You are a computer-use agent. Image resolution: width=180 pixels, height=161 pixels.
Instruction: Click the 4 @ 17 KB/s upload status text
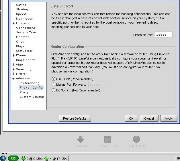[x=59, y=159]
